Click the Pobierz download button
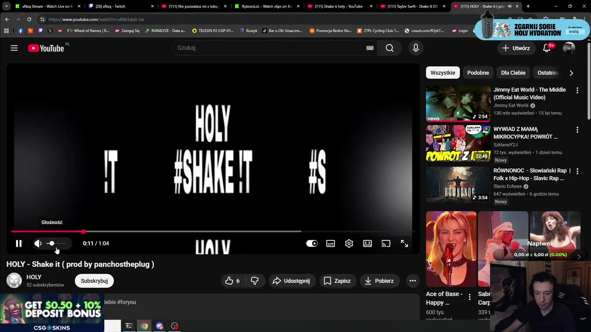The image size is (591, 332). pyautogui.click(x=379, y=281)
